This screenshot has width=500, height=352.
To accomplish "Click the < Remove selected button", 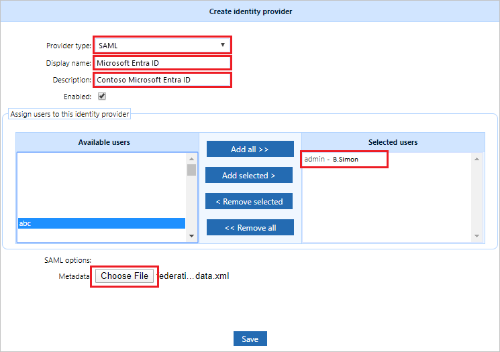I will click(249, 201).
